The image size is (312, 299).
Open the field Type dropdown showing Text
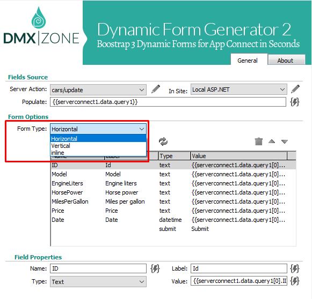coord(98,281)
